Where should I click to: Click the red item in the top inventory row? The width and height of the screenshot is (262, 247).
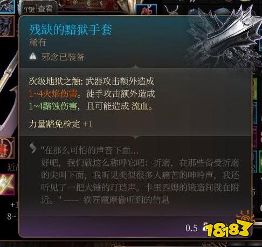pyautogui.click(x=146, y=9)
